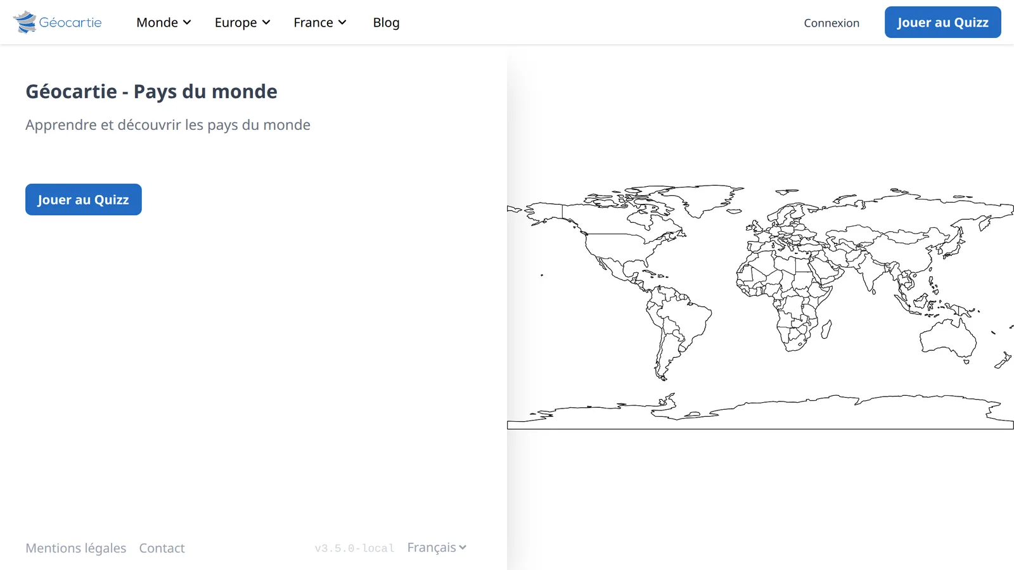The image size is (1014, 570).
Task: Click Jouer au Quizz in header
Action: coord(942,22)
